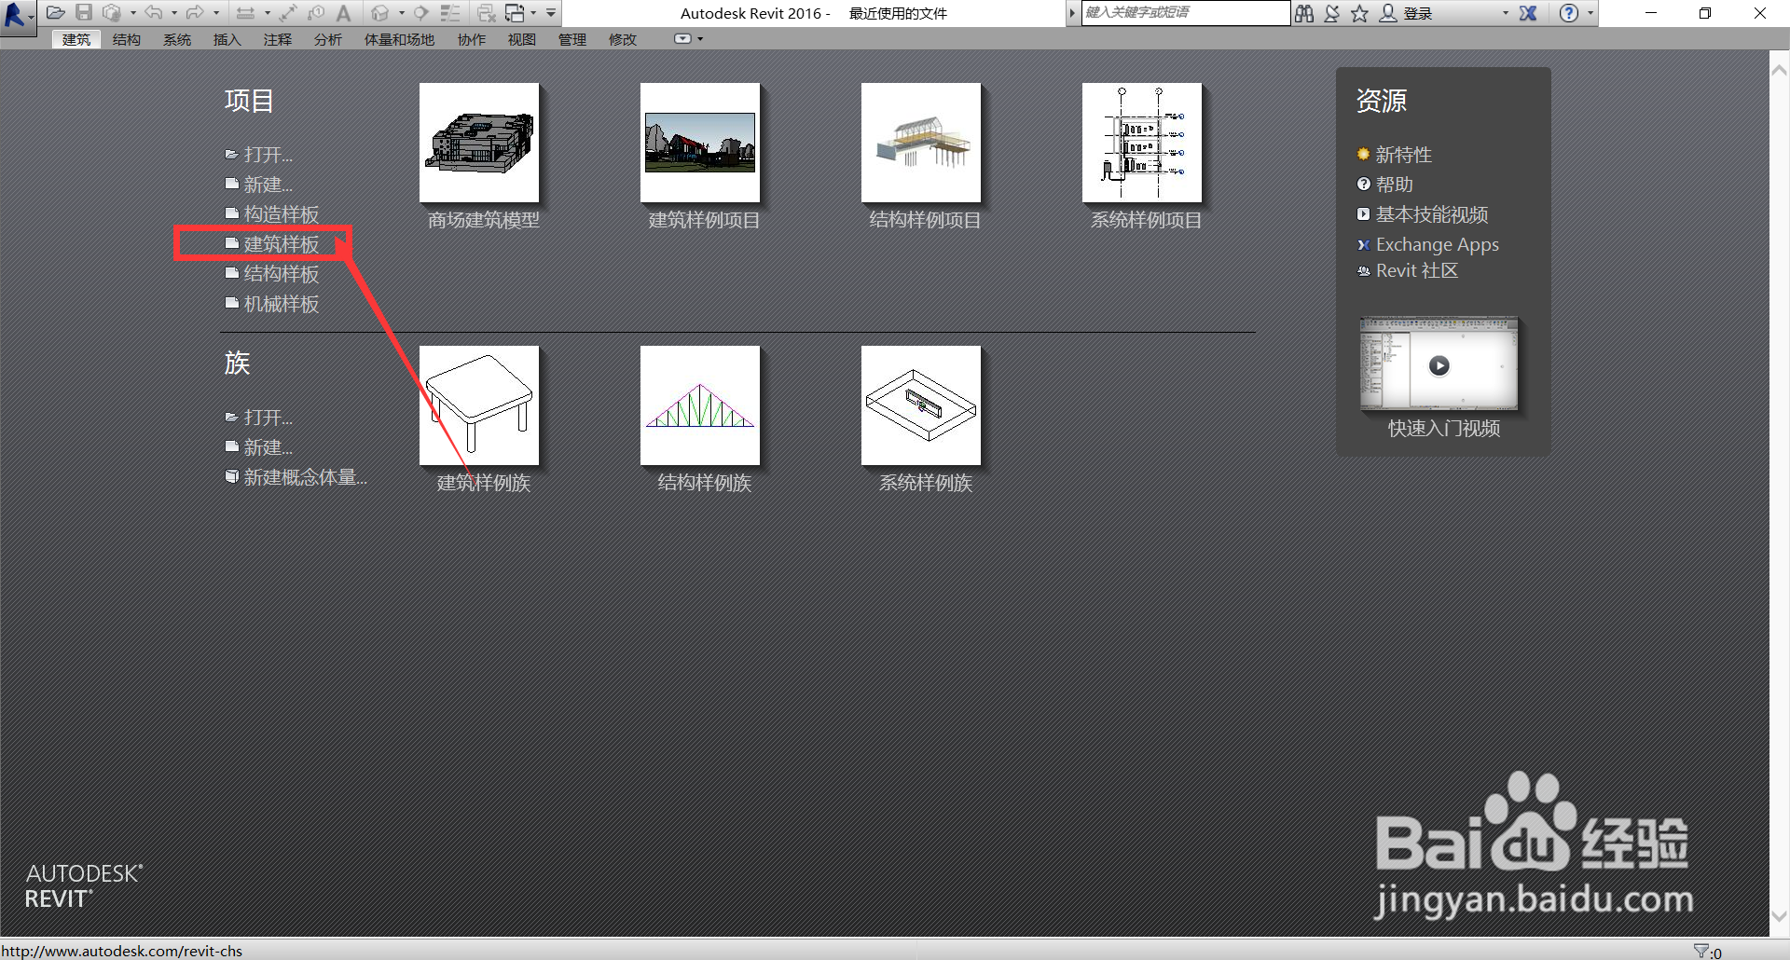Switch to the 视图 ribbon tab
The width and height of the screenshot is (1790, 960).
pyautogui.click(x=522, y=39)
